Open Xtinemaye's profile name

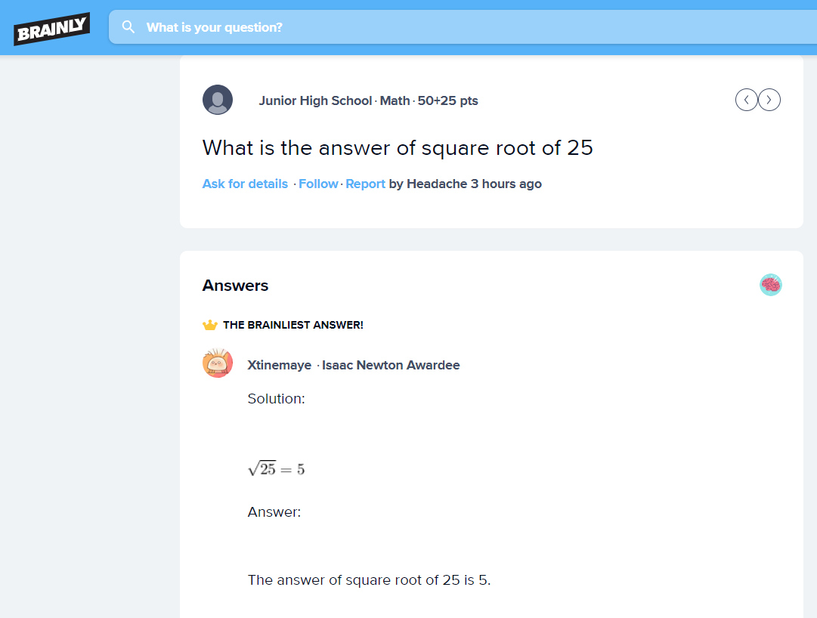280,365
